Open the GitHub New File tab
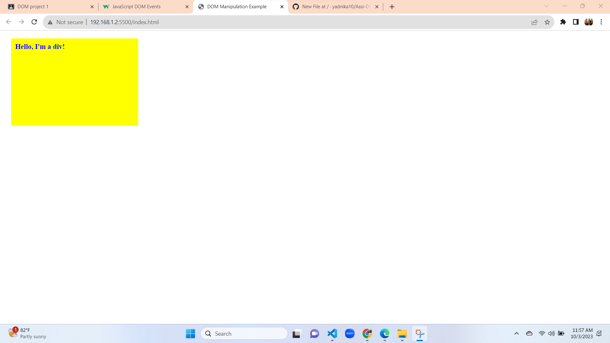The width and height of the screenshot is (610, 343). (334, 7)
